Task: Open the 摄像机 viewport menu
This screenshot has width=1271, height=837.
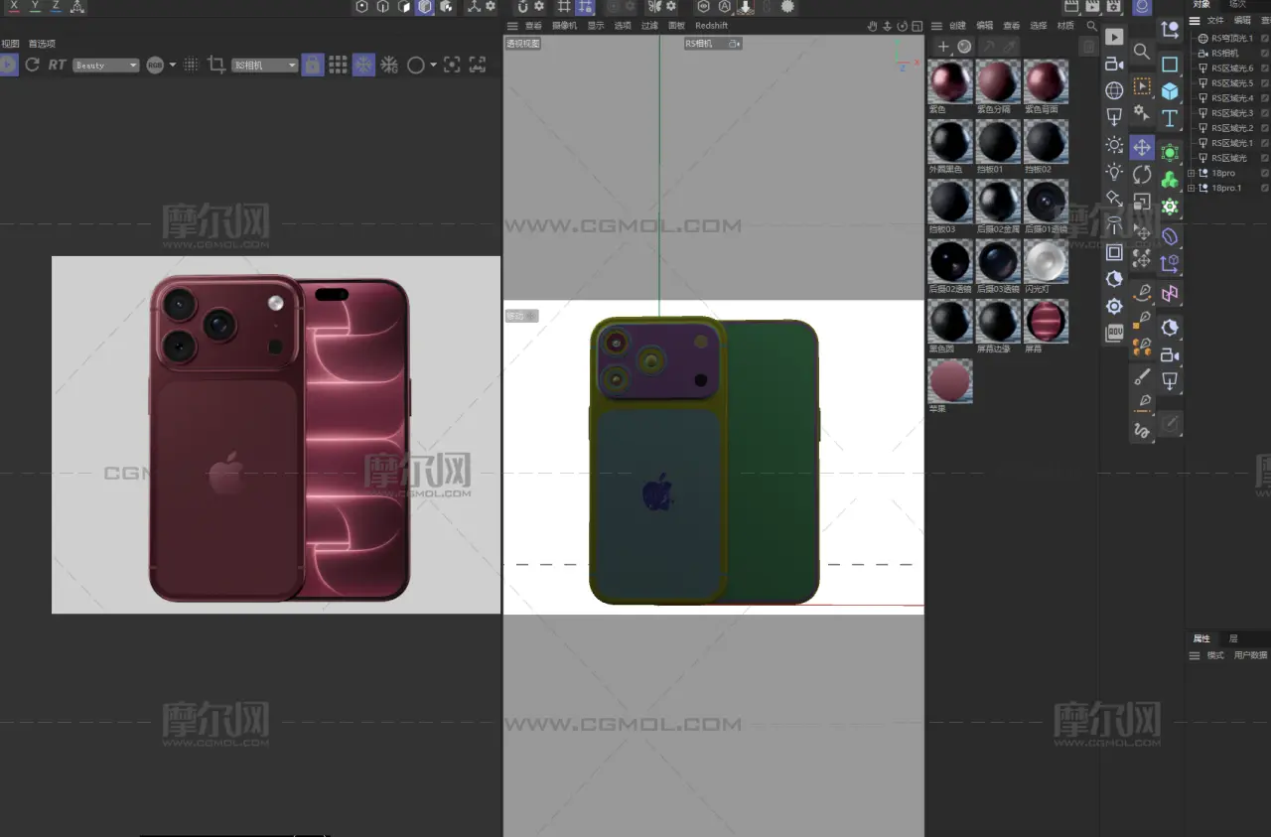Action: point(565,26)
